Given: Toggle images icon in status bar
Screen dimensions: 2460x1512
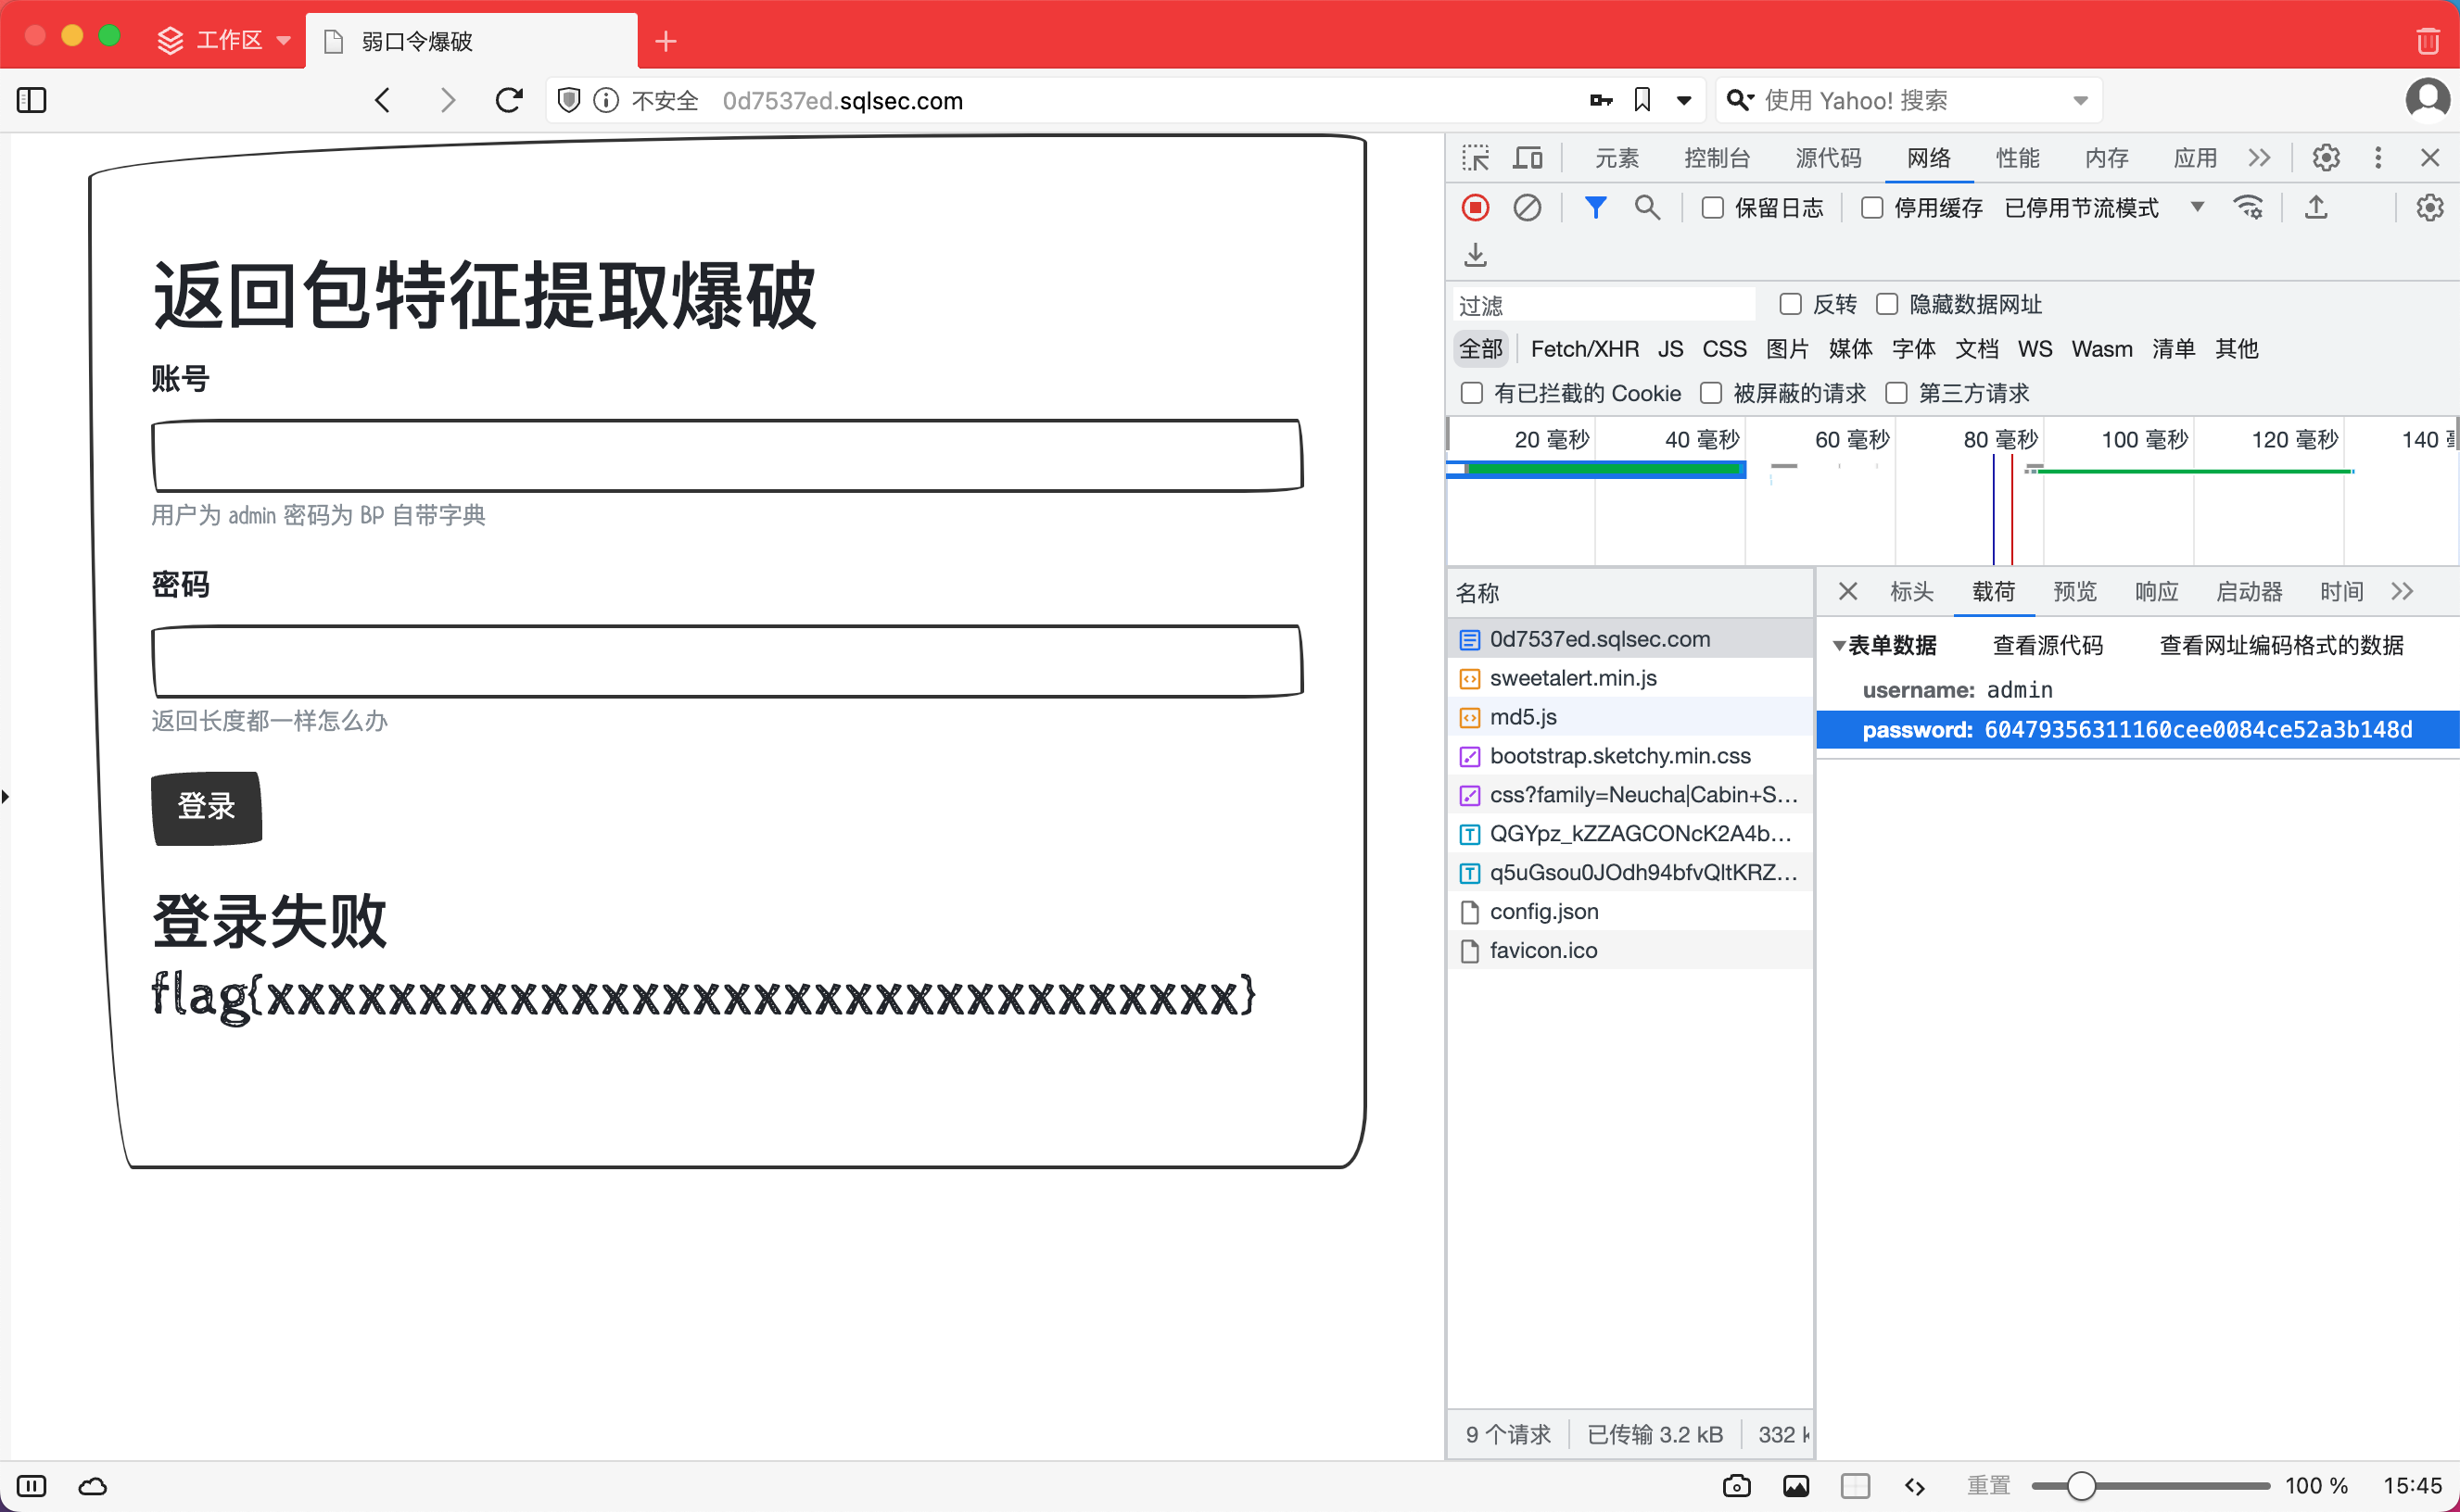Looking at the screenshot, I should tap(1795, 1486).
